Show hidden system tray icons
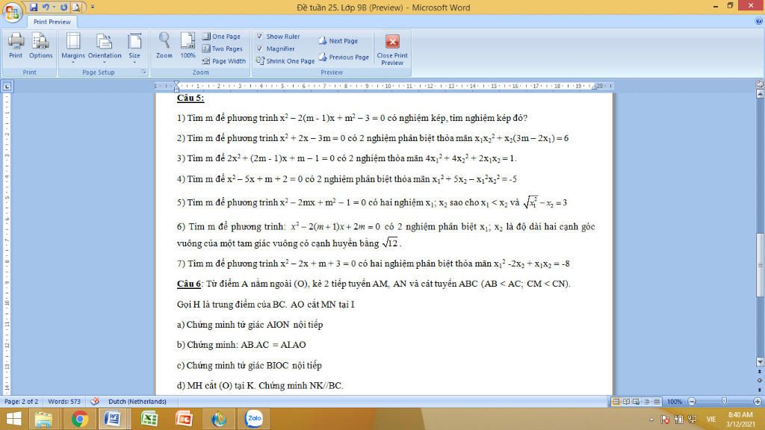This screenshot has height=430, width=765. pos(651,420)
